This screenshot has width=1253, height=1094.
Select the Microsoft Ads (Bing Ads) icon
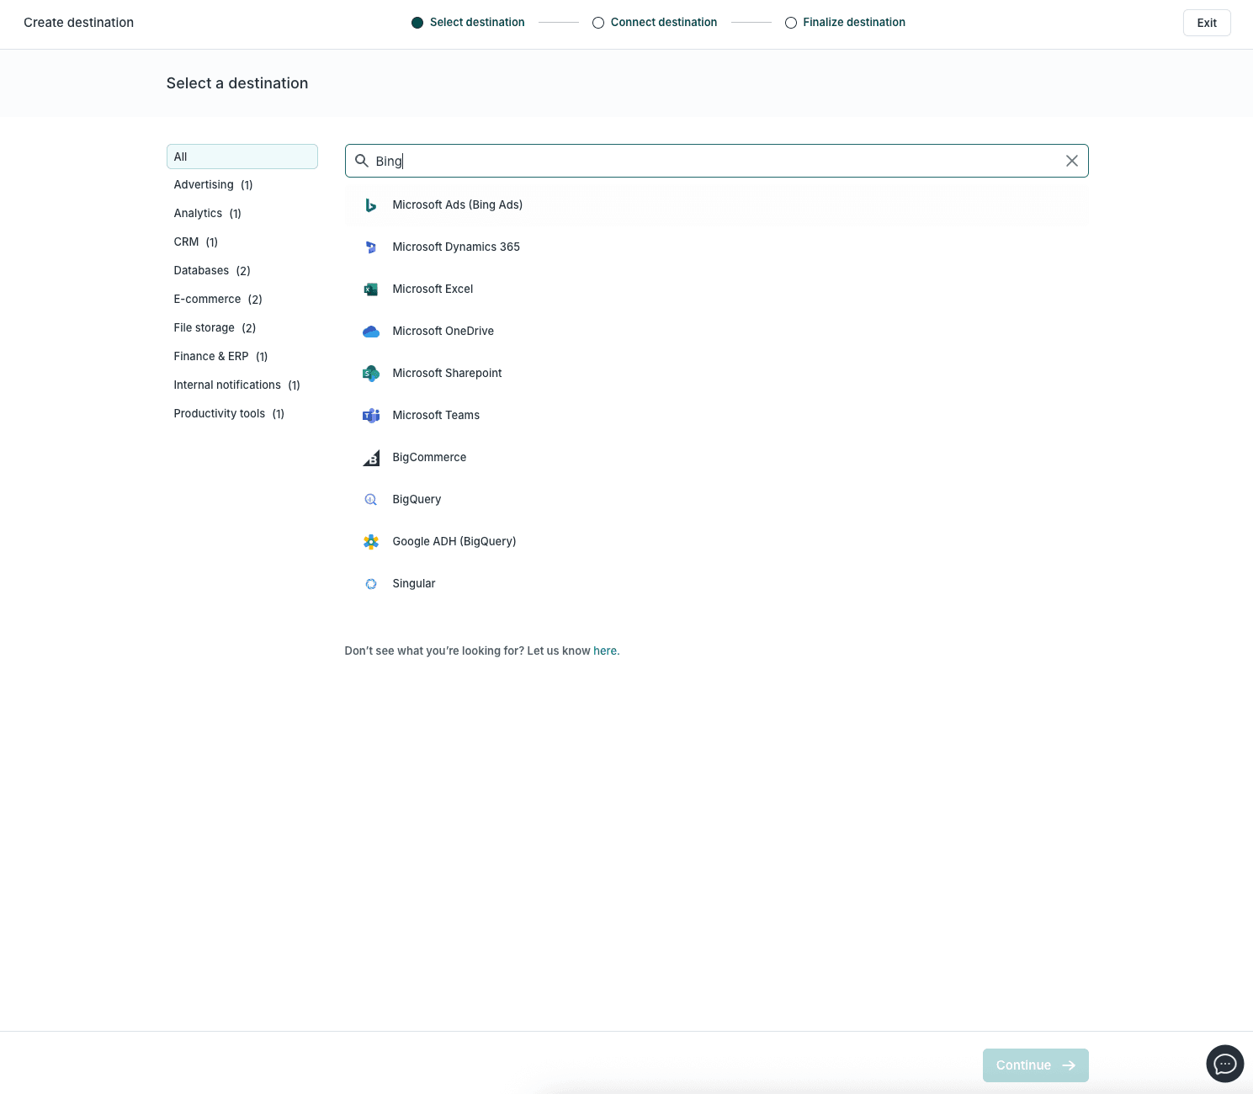(x=371, y=204)
